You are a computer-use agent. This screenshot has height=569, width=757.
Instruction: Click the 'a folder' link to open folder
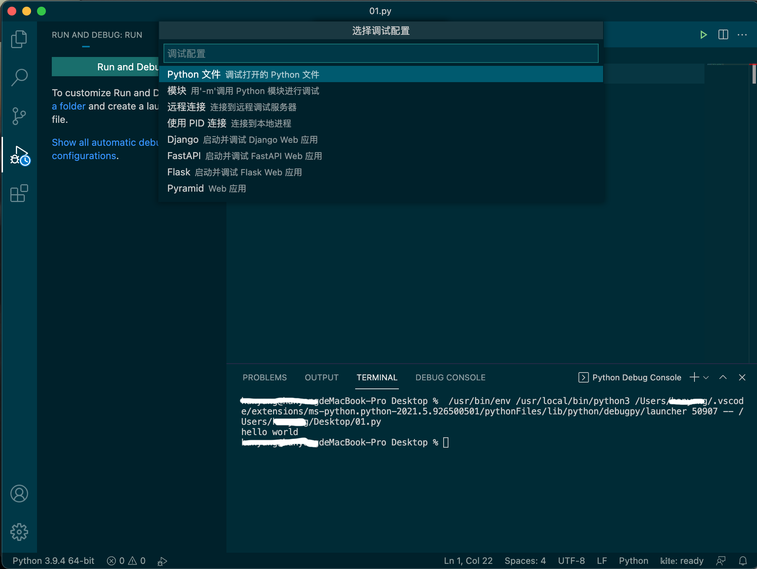pyautogui.click(x=68, y=106)
